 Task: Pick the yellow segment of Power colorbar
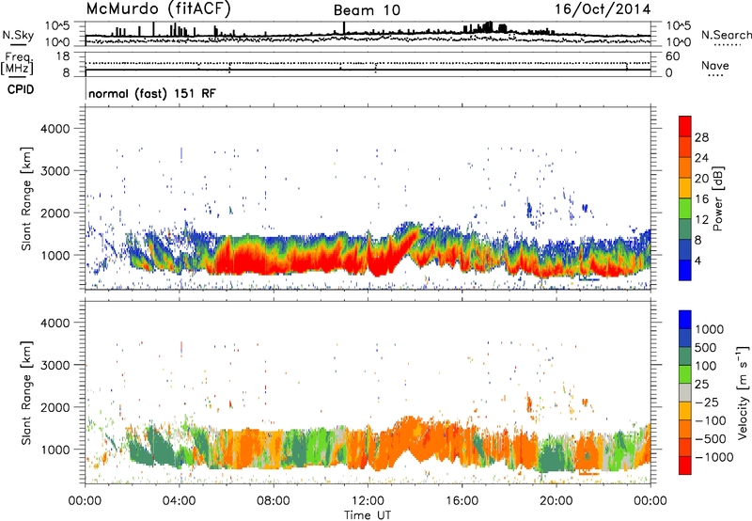coord(685,188)
